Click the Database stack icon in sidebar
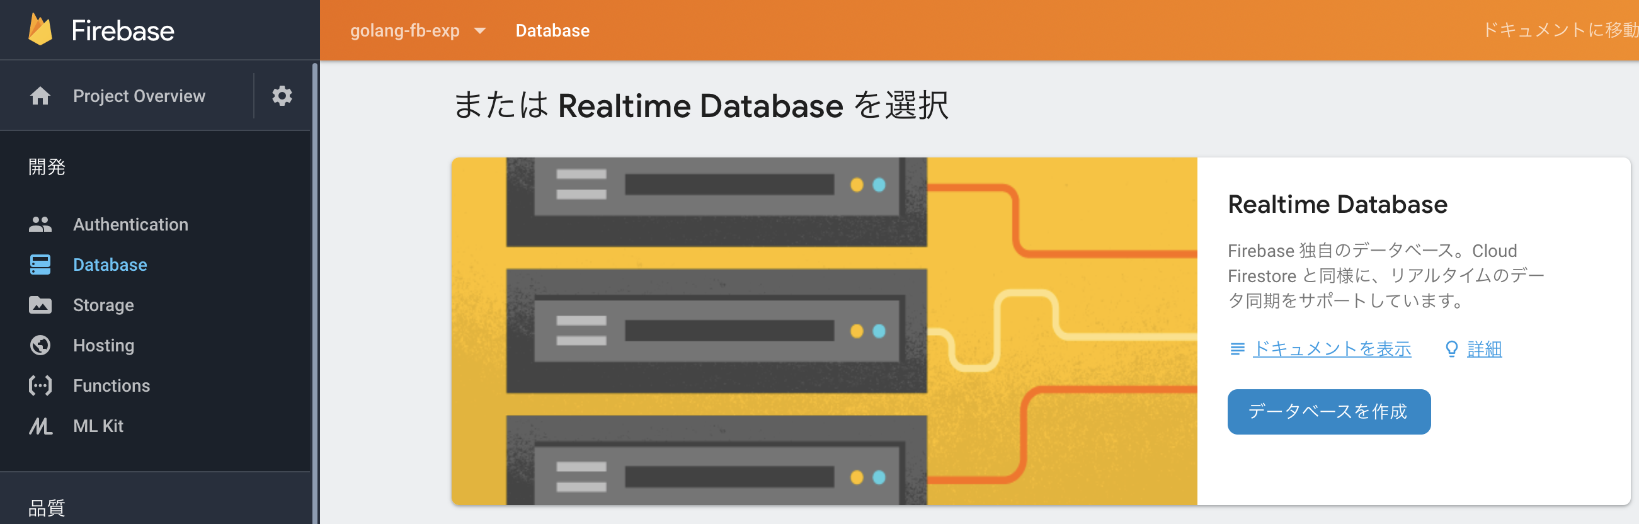This screenshot has width=1639, height=524. (40, 265)
